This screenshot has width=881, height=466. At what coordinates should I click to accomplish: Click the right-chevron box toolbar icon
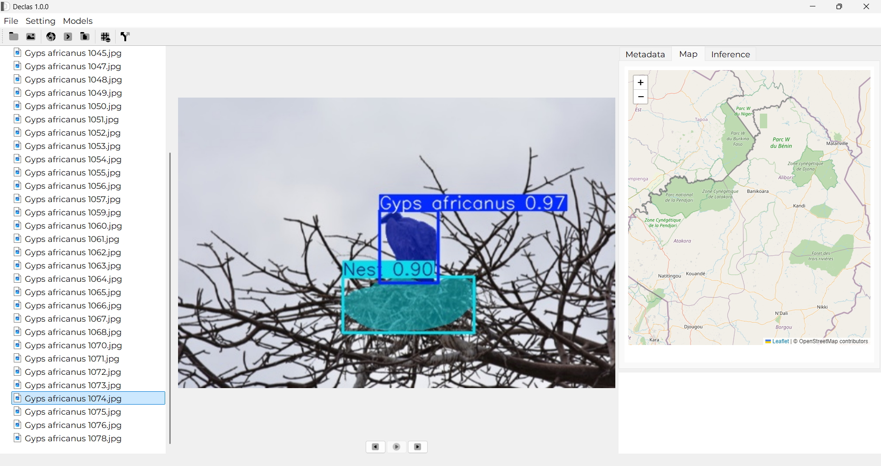point(68,37)
